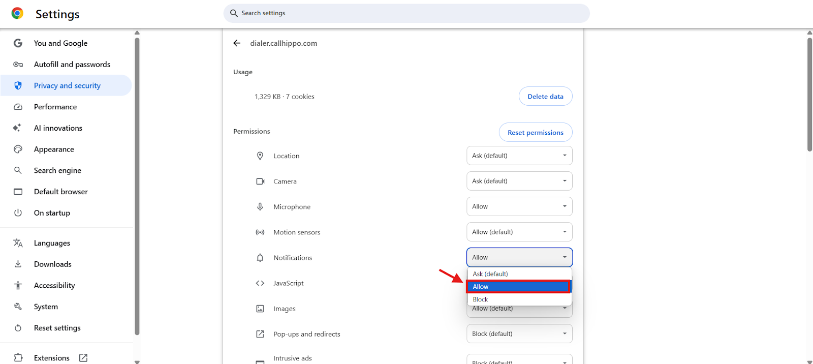
Task: Open On startup settings
Action: point(66,213)
